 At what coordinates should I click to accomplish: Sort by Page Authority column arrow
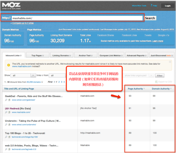pyautogui.click(x=144, y=89)
